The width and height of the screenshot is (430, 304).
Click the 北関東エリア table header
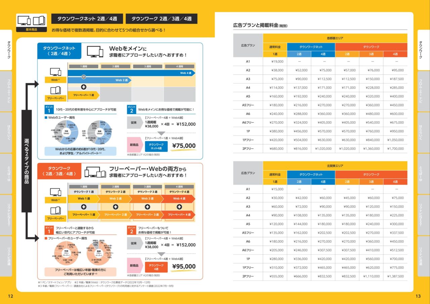335,166
